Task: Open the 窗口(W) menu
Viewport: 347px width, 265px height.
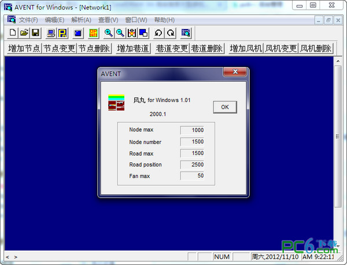Action: (x=136, y=20)
